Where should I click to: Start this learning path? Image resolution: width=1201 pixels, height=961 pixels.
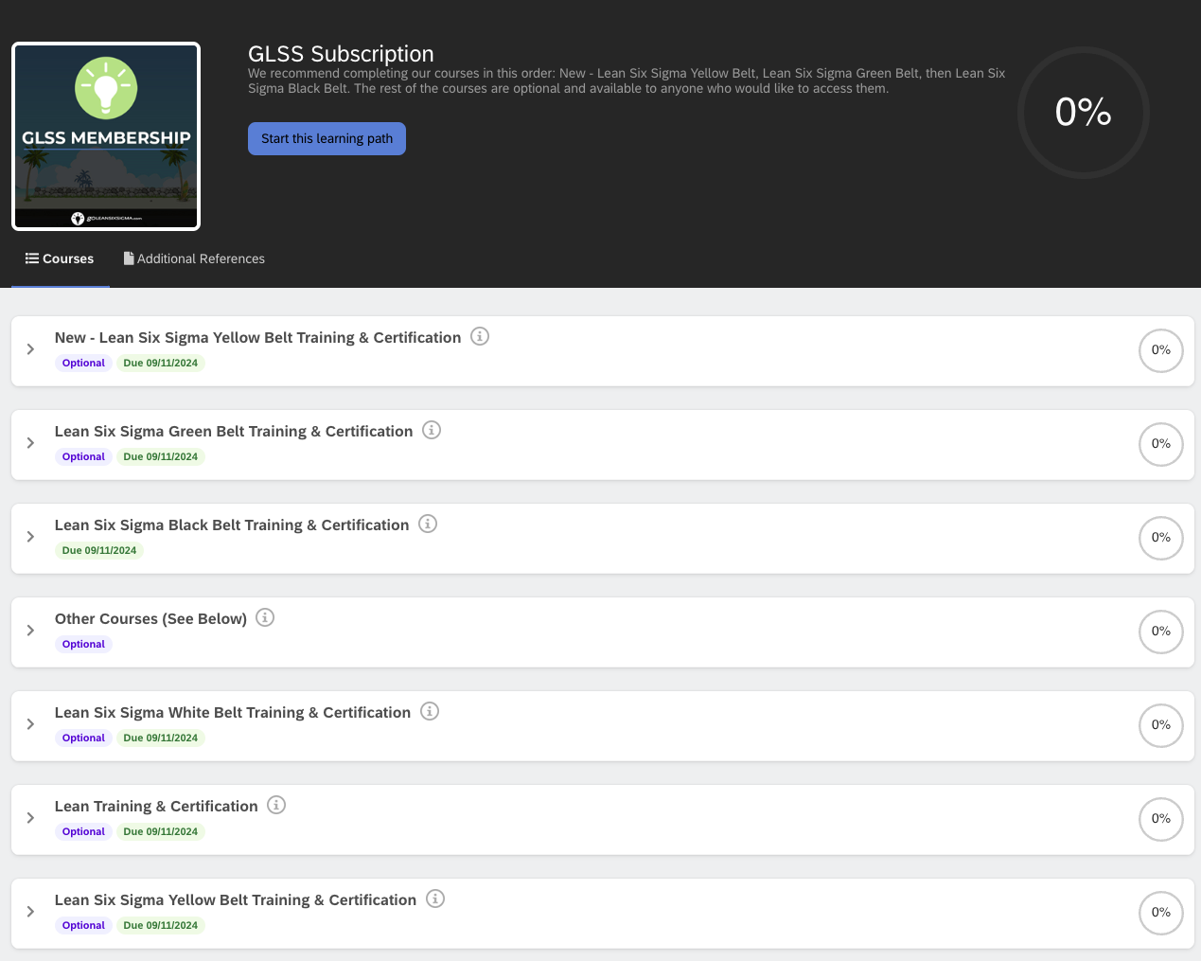327,138
